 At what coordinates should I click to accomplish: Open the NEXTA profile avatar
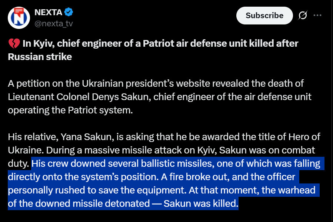pyautogui.click(x=19, y=18)
